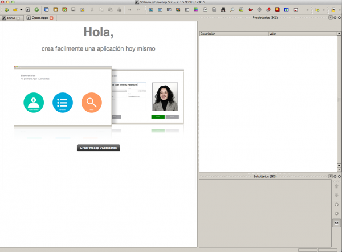
Task: Click the orange square icon in toolbar
Action: 56,10
